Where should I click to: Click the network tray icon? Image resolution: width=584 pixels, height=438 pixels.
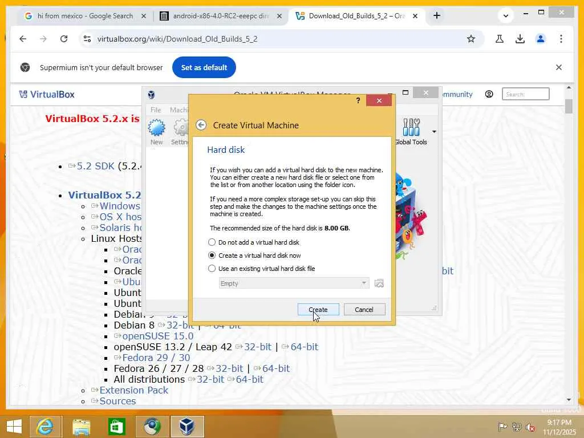click(x=516, y=427)
